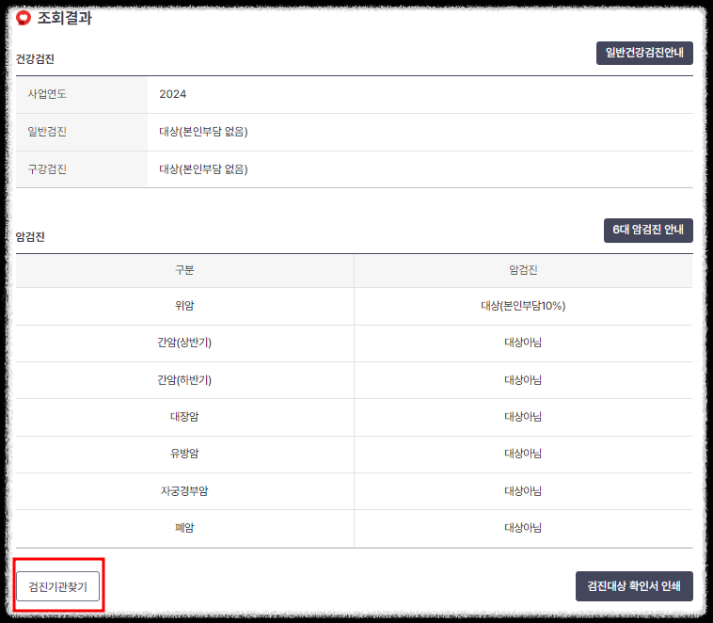Select the 유방암 row label
This screenshot has height=623, width=713.
pyautogui.click(x=184, y=454)
